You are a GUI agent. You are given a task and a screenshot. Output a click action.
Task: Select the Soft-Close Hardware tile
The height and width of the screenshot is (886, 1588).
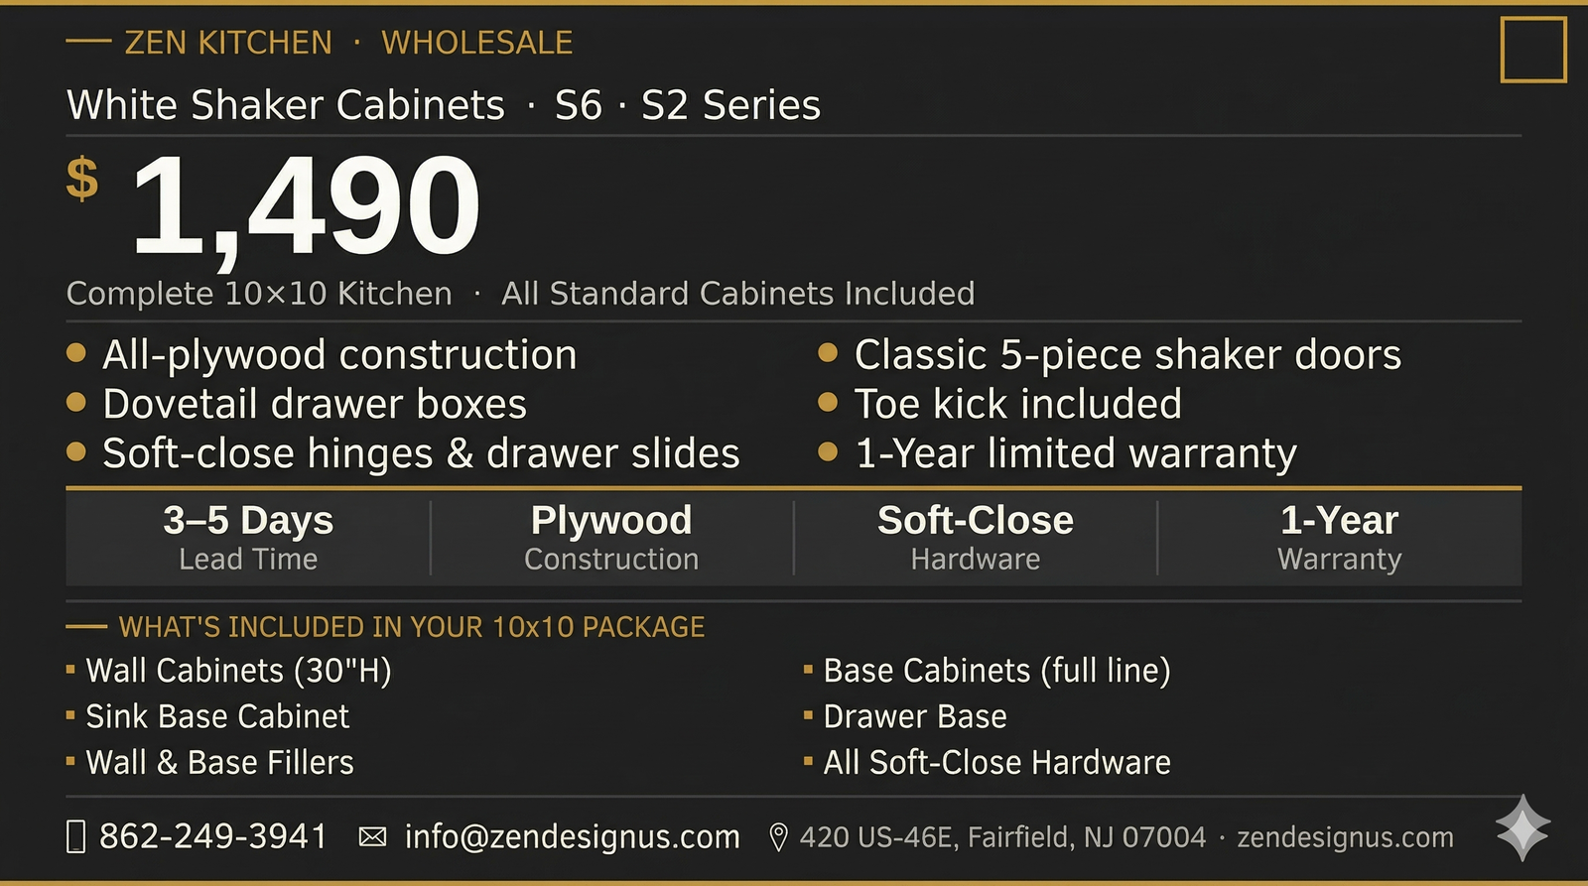click(x=976, y=537)
